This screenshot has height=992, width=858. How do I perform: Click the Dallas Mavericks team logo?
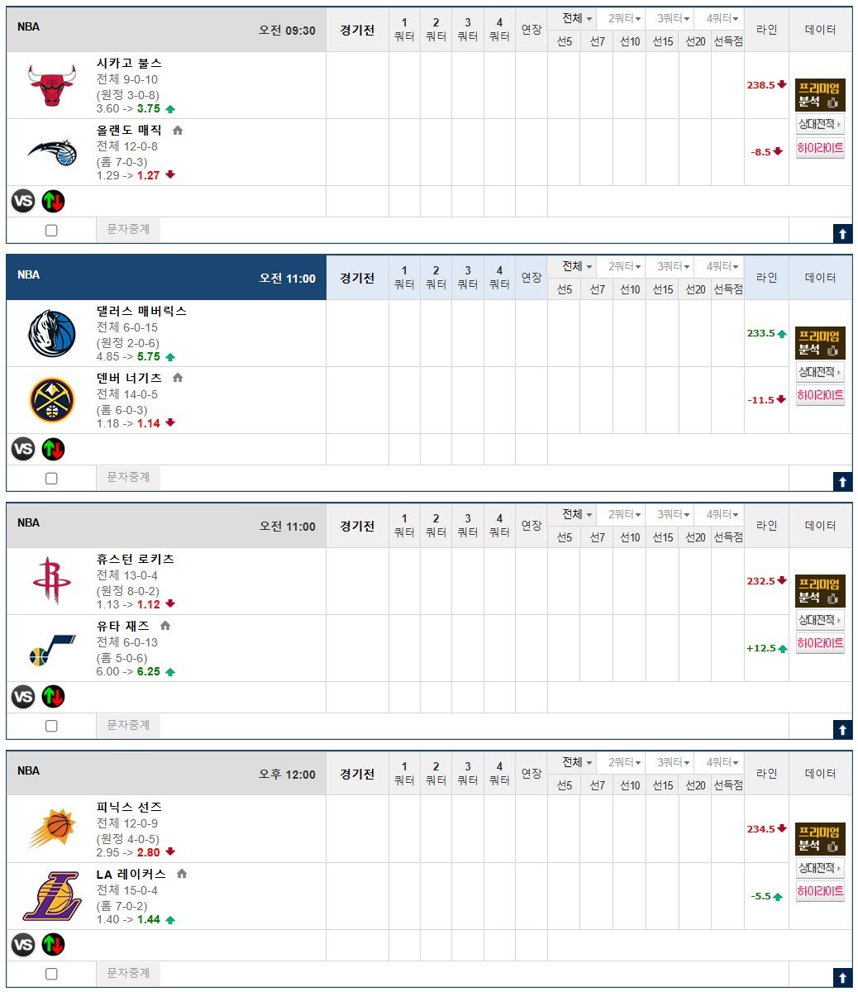[x=52, y=333]
